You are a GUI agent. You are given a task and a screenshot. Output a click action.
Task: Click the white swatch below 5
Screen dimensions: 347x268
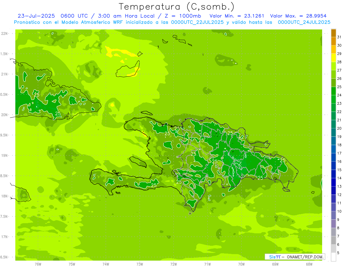[x=333, y=257]
